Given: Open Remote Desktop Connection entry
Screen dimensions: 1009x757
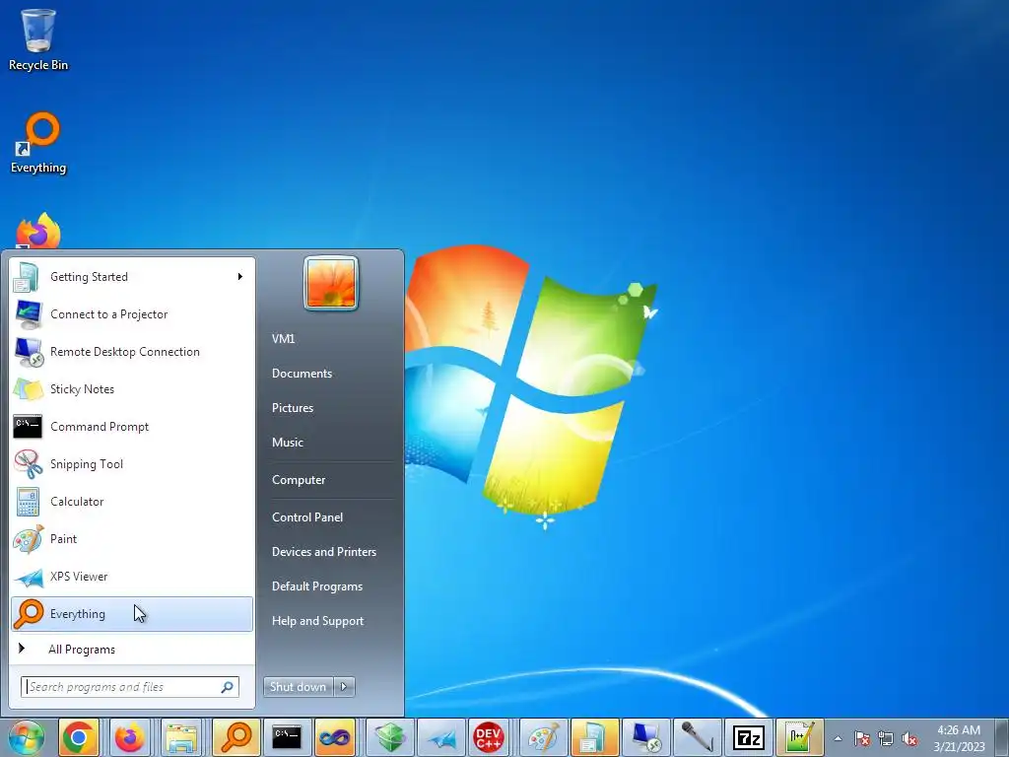Looking at the screenshot, I should (132, 352).
